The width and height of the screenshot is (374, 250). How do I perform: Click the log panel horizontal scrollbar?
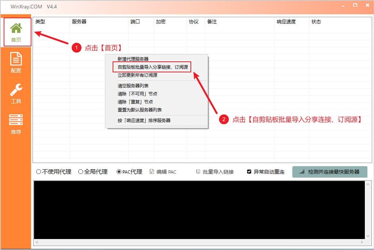coord(199,242)
